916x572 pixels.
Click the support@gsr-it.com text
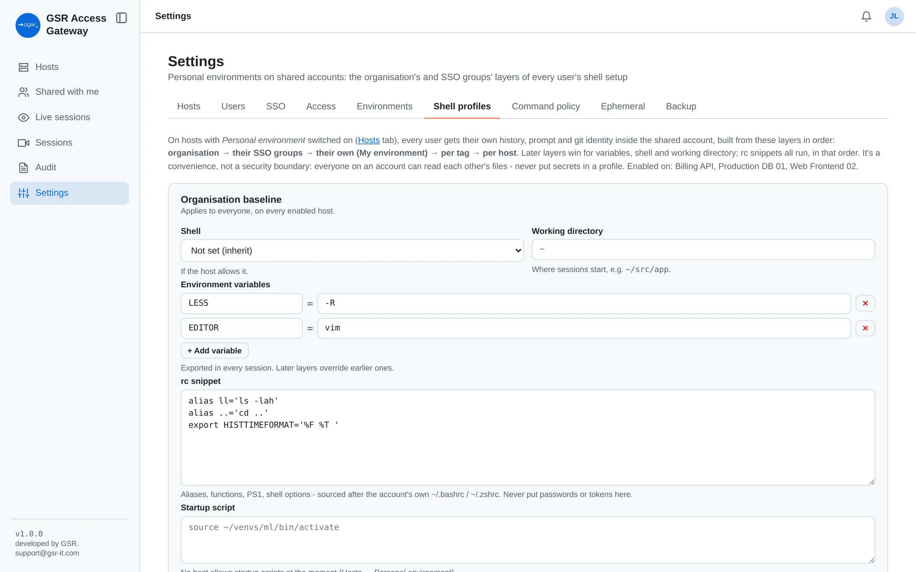[x=47, y=553]
